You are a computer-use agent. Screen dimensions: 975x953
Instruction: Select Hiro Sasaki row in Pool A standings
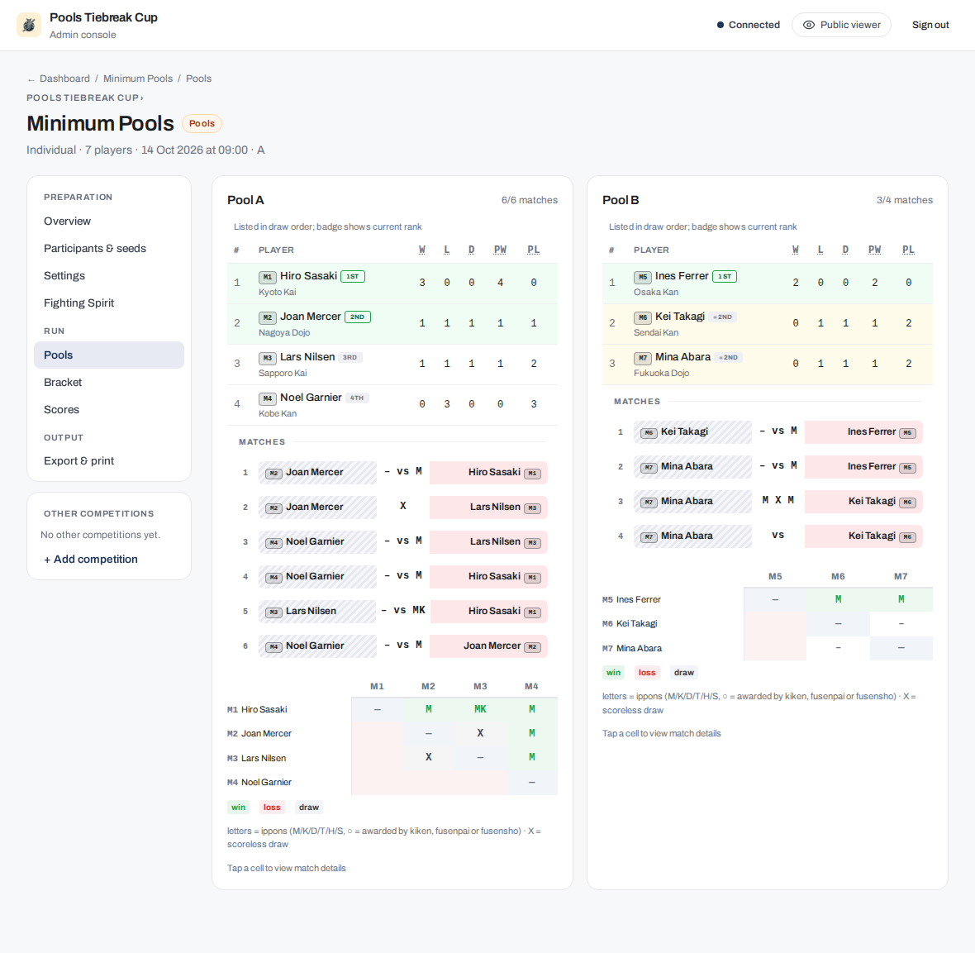click(x=392, y=283)
